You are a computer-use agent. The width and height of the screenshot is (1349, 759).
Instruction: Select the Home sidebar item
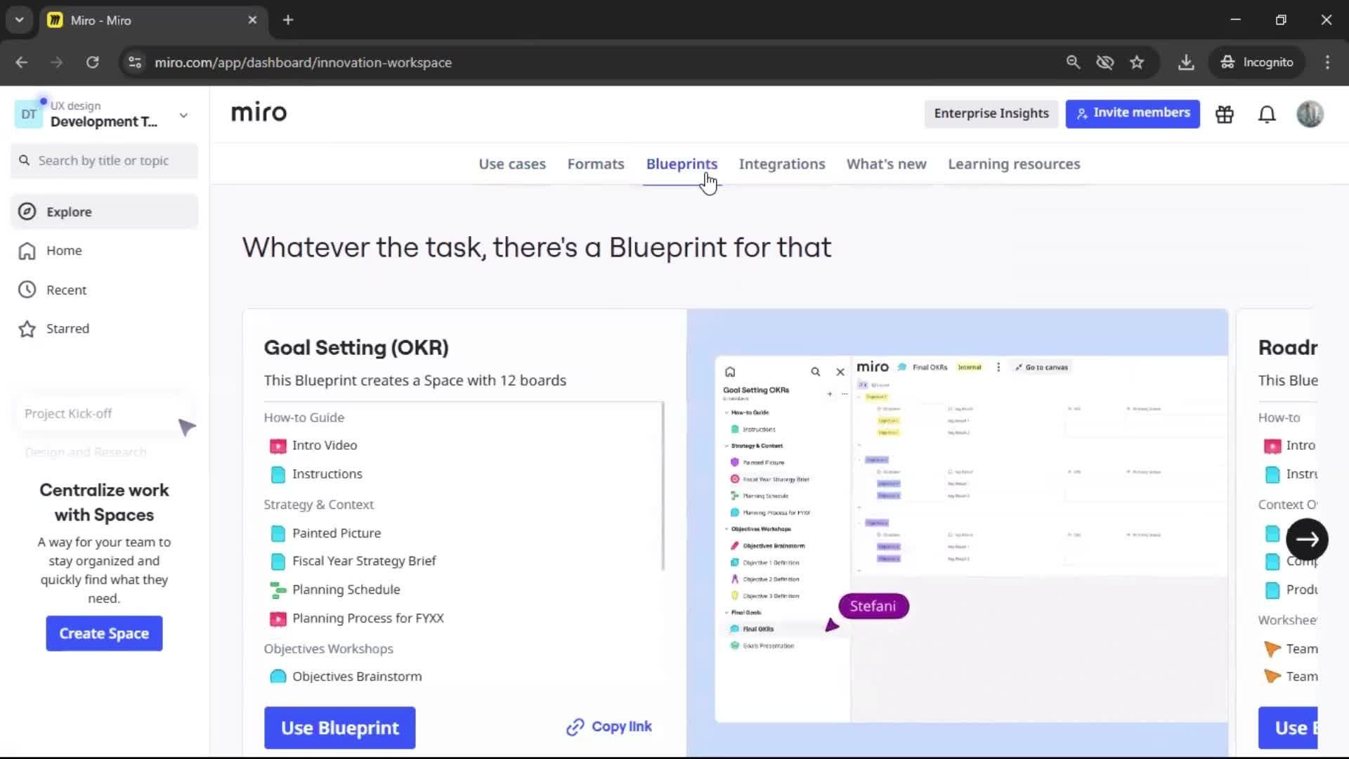(x=105, y=251)
